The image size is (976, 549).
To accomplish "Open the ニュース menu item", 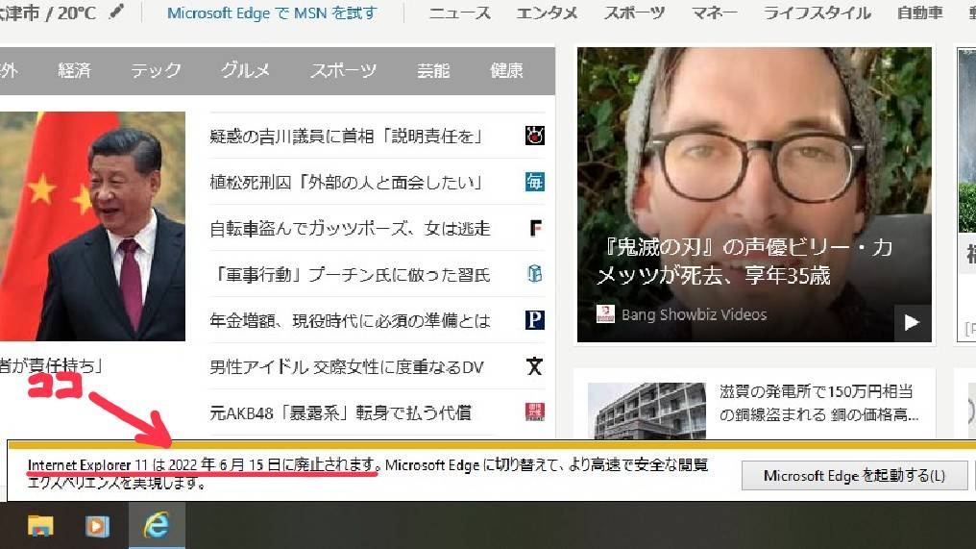I will click(460, 13).
